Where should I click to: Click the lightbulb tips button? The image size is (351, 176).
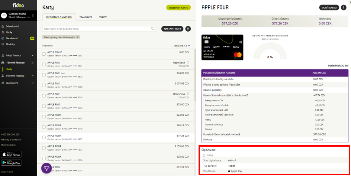point(47,169)
